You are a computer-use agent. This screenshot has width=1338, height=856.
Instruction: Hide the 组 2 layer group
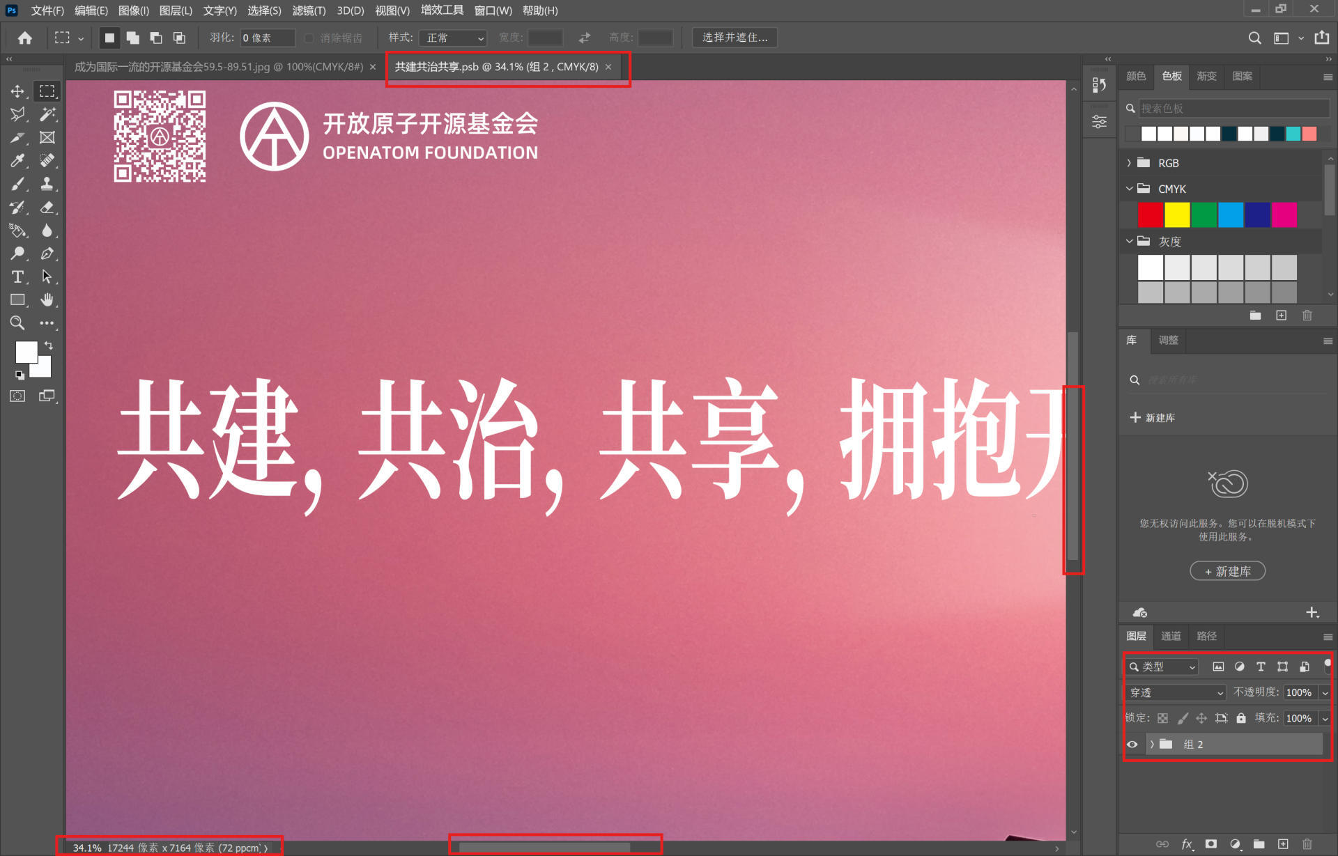click(1132, 745)
